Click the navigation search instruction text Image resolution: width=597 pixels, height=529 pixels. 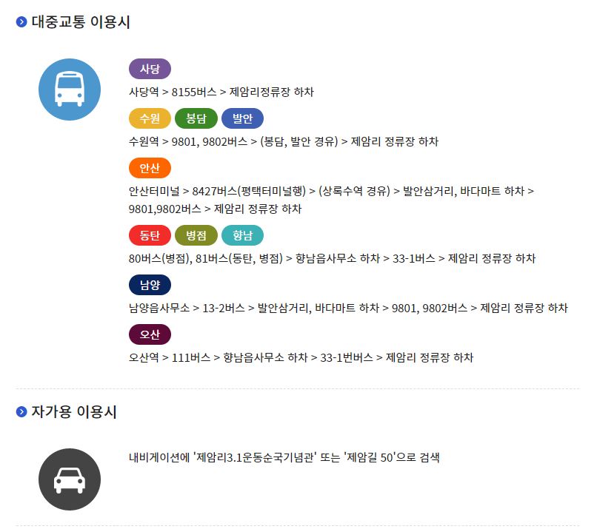click(x=284, y=457)
